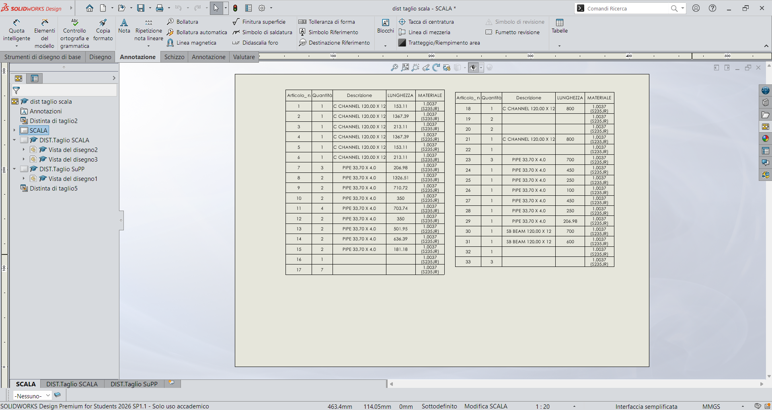The width and height of the screenshot is (772, 410).
Task: Toggle the selection cursor tool
Action: click(x=216, y=8)
